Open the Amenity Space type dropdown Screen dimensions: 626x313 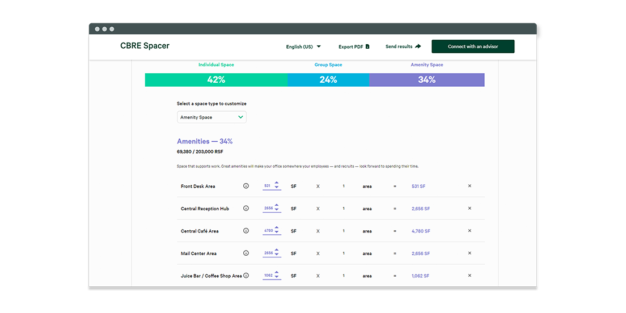[212, 117]
